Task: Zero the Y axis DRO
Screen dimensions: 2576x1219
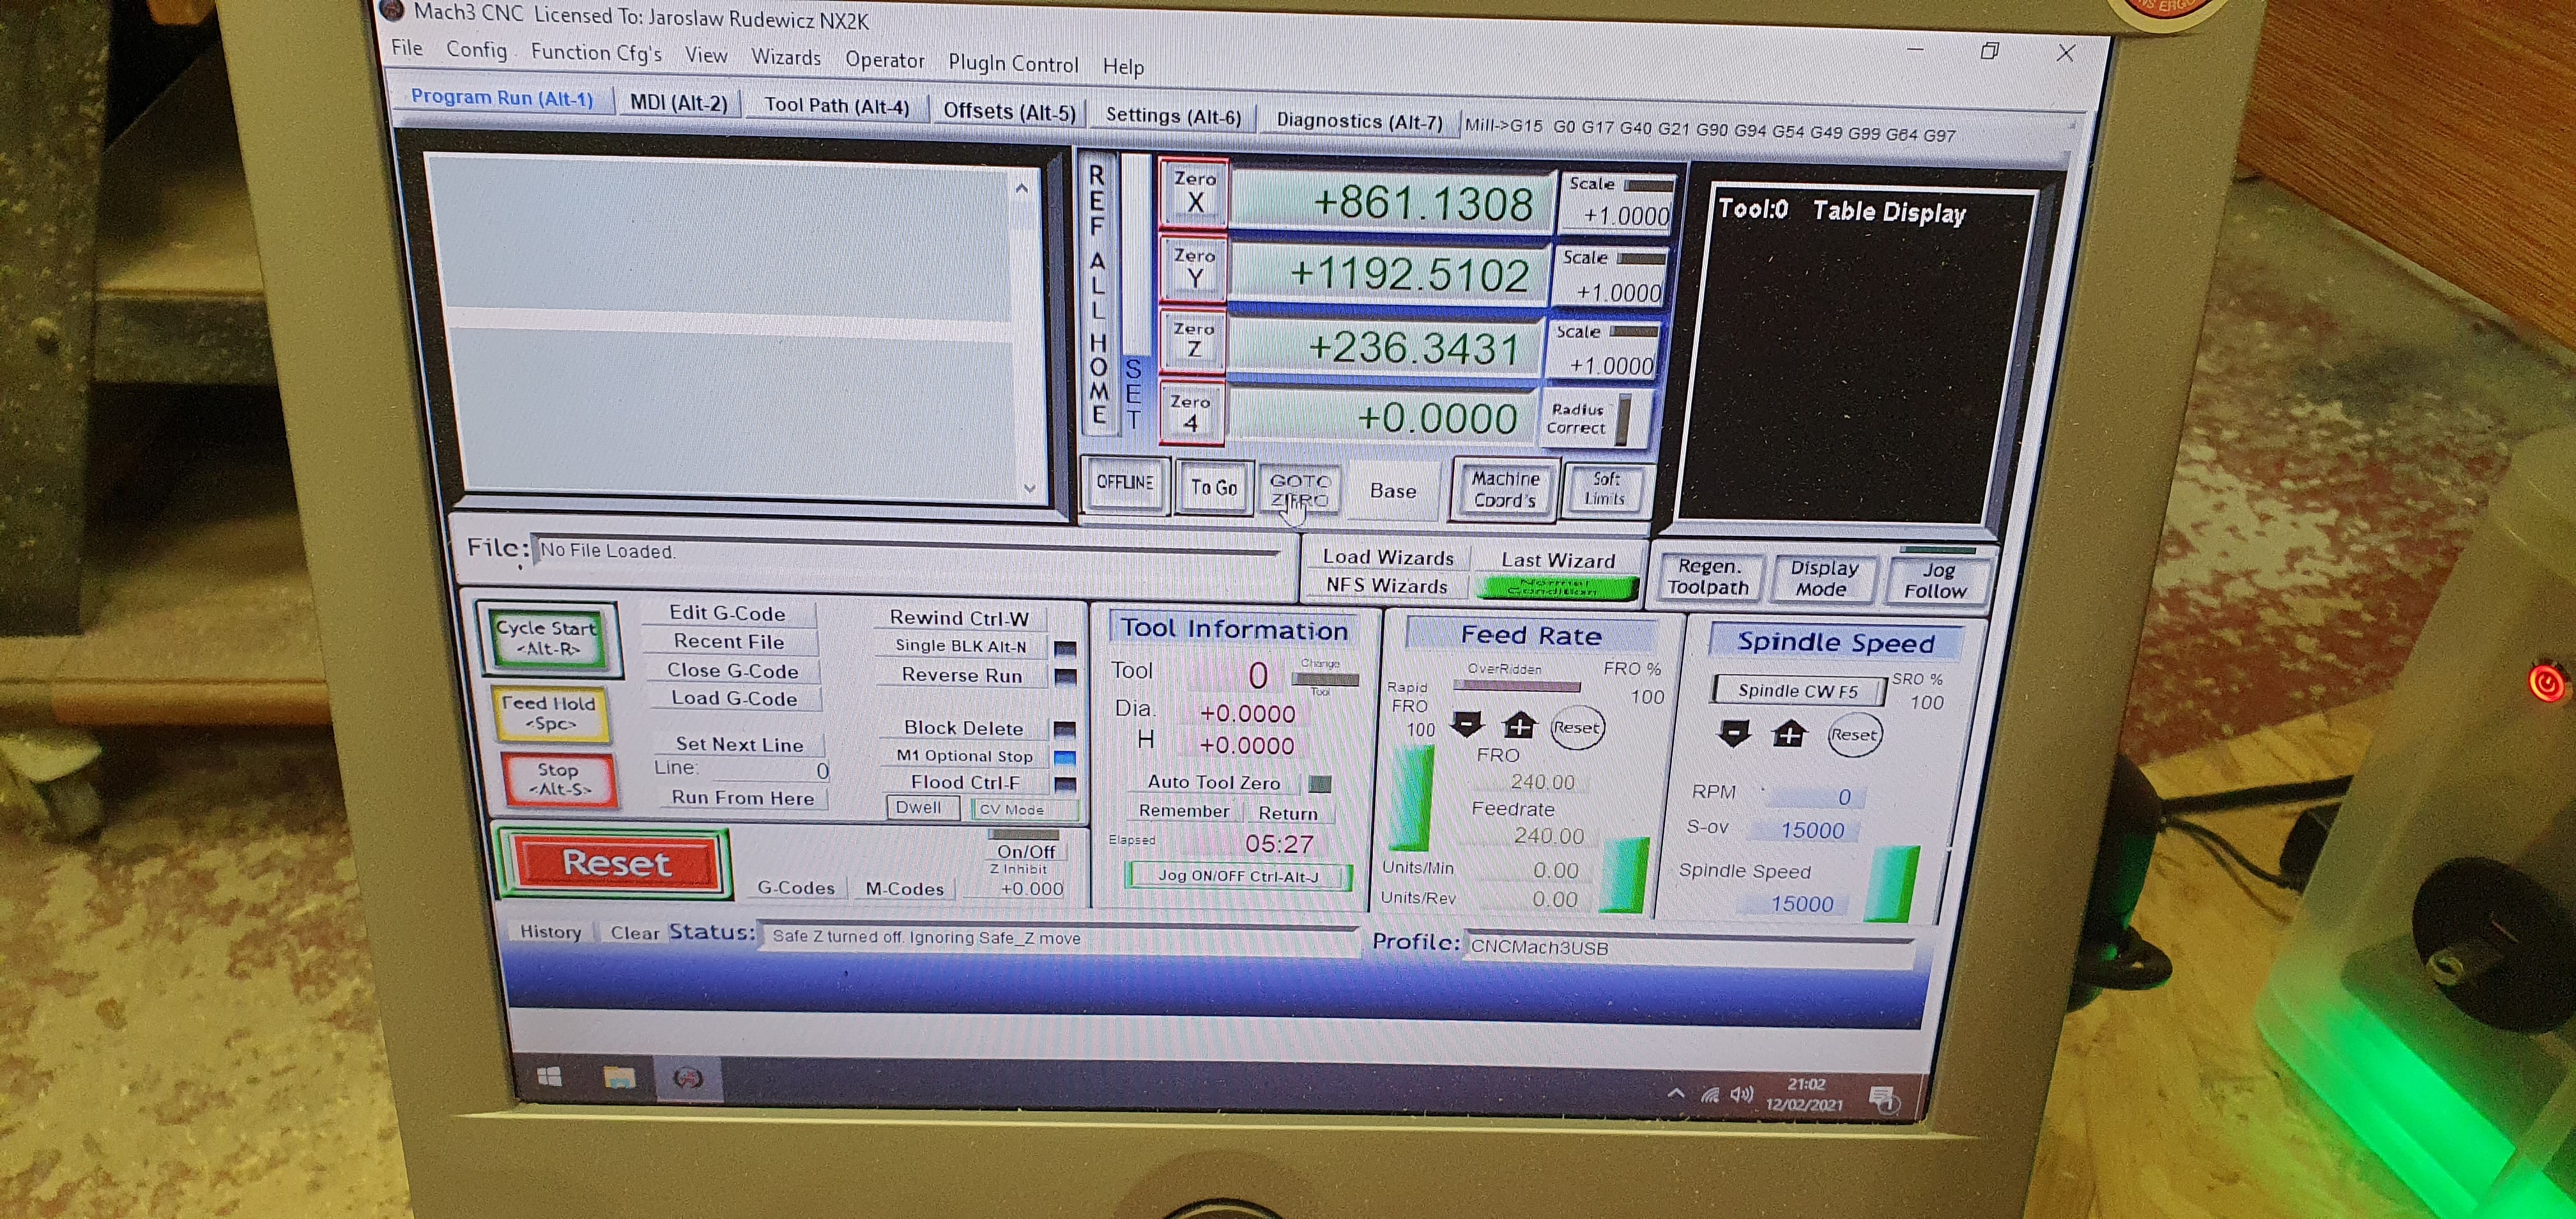Action: click(x=1194, y=268)
